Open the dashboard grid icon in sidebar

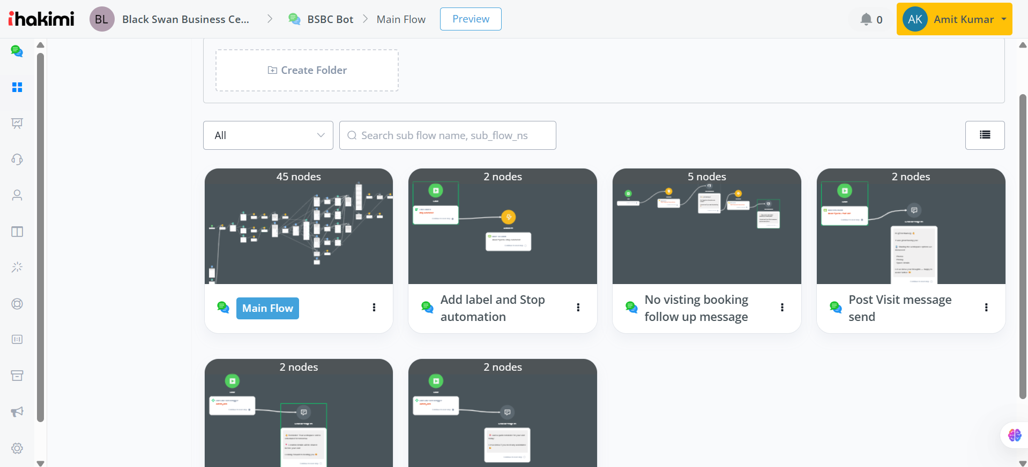click(x=17, y=87)
